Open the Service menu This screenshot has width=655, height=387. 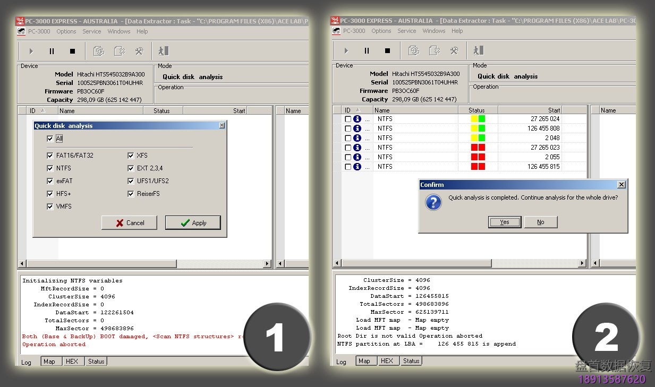click(x=91, y=31)
